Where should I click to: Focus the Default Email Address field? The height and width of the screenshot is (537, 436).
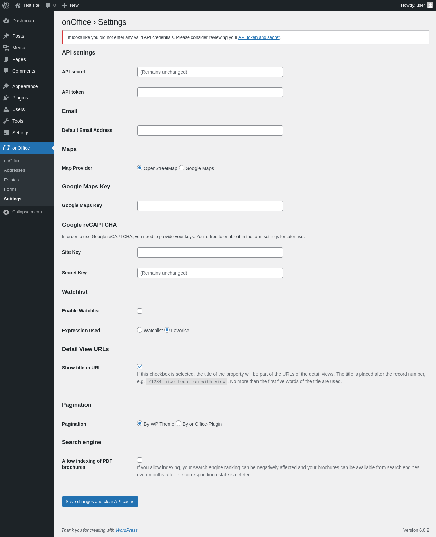(210, 131)
